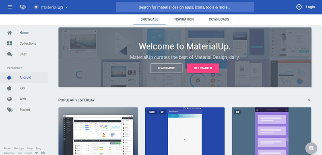Click the materialup round logo icon
Viewport: 322px width, 155px height.
click(x=36, y=7)
